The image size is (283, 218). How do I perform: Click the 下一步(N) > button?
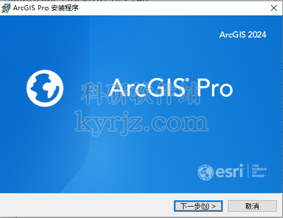click(198, 206)
